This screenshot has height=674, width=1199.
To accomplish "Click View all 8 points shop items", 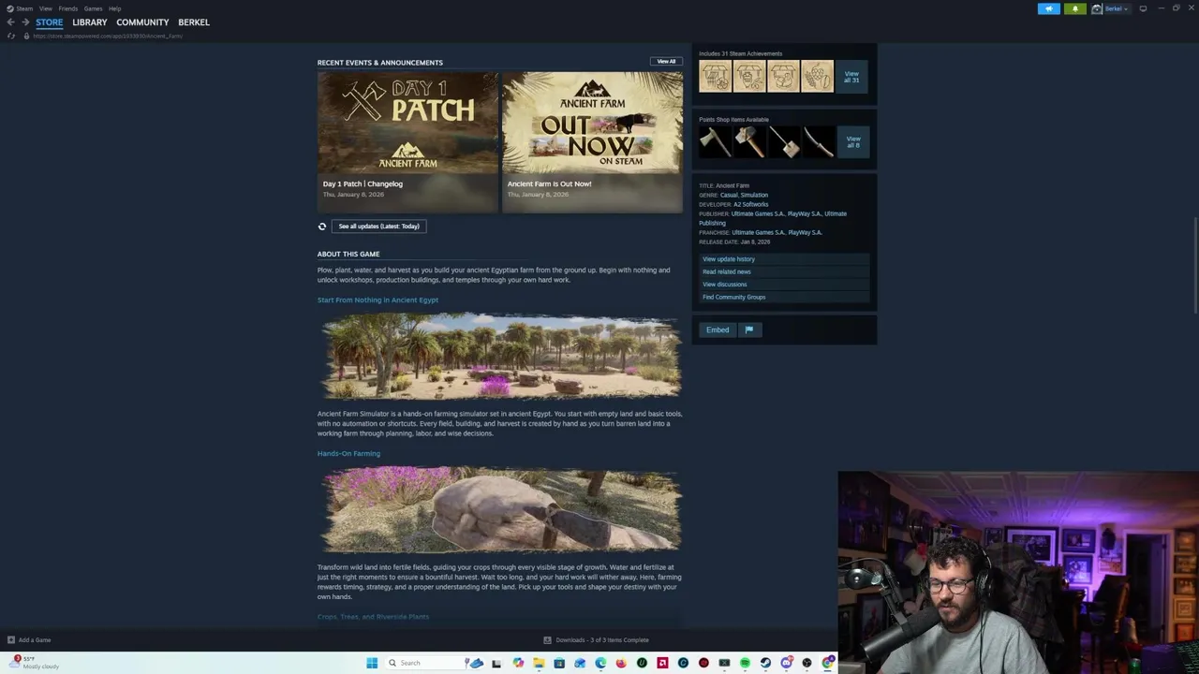I will tap(852, 142).
